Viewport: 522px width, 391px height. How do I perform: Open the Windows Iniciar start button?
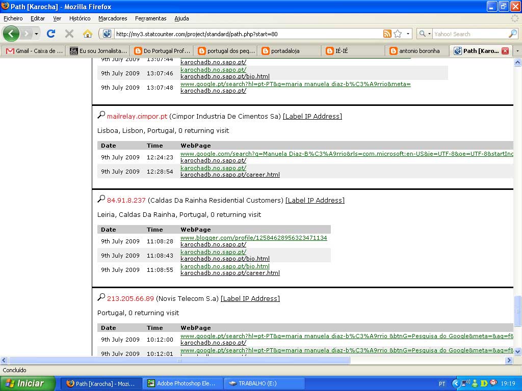pyautogui.click(x=27, y=383)
